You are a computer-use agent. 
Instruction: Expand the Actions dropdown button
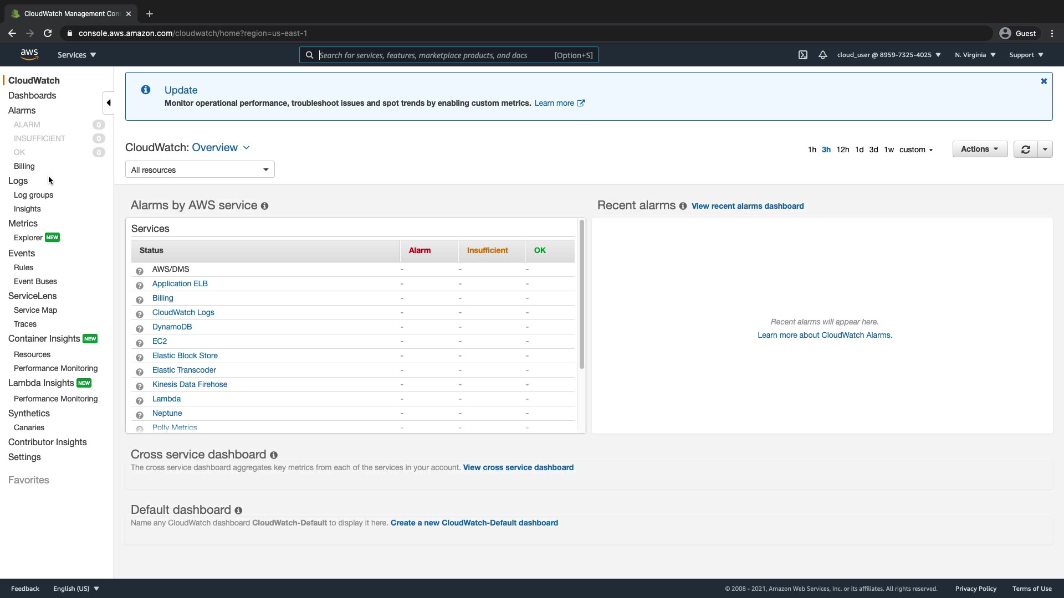[x=979, y=149]
